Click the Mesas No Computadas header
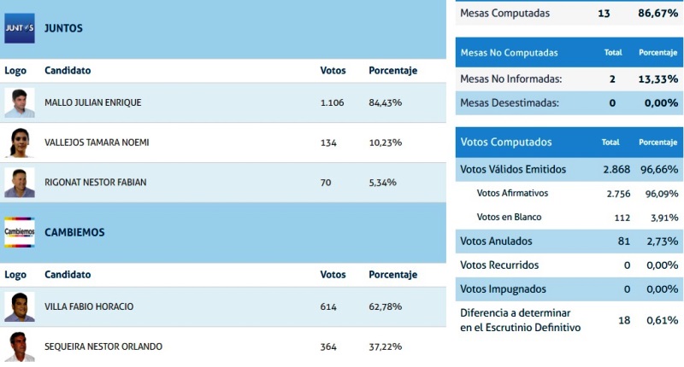This screenshot has width=684, height=367. (x=509, y=53)
